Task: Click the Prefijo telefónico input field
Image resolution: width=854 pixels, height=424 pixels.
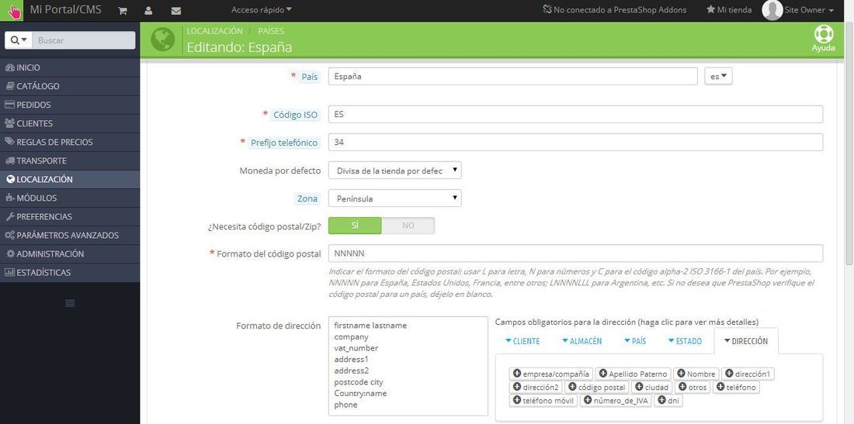Action: 575,143
